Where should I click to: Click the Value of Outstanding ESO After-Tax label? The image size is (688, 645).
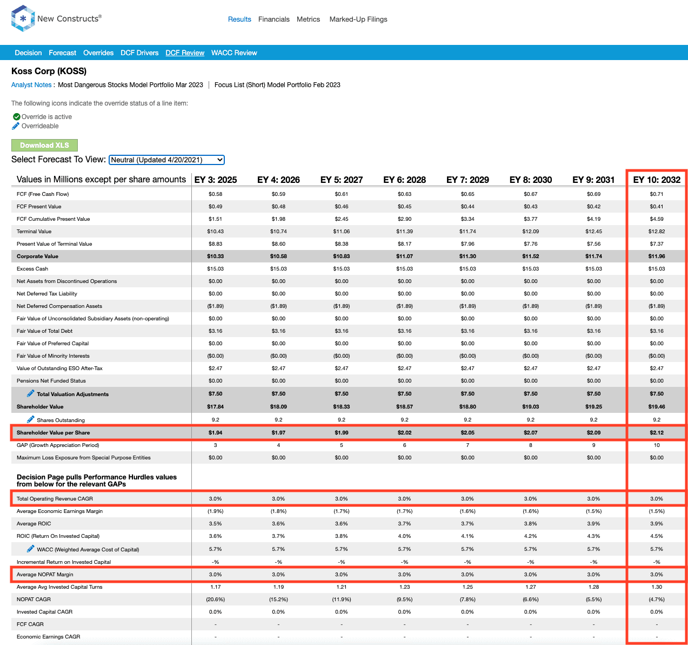tap(59, 368)
